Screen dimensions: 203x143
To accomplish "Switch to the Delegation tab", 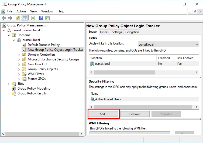I will pyautogui.click(x=132, y=32).
